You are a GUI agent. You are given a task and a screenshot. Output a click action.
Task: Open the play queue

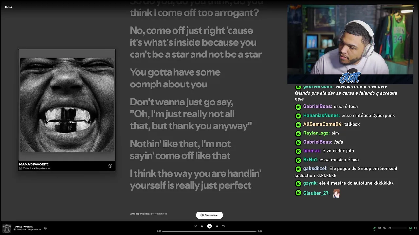click(x=380, y=228)
